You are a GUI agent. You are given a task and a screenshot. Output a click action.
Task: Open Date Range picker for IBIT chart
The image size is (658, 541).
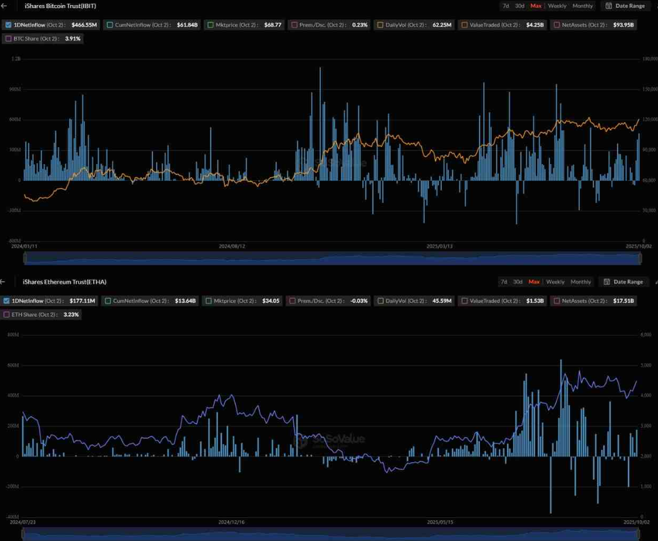point(625,6)
